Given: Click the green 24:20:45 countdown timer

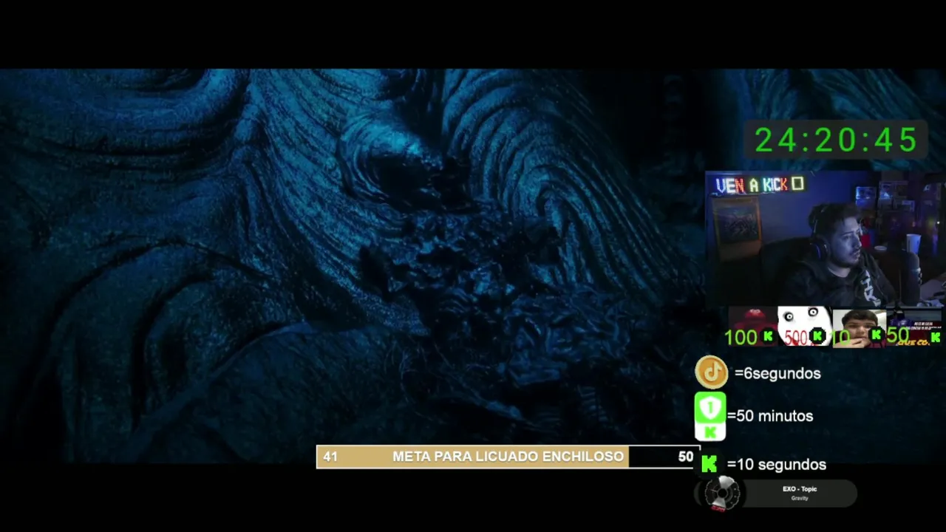Looking at the screenshot, I should coord(836,140).
